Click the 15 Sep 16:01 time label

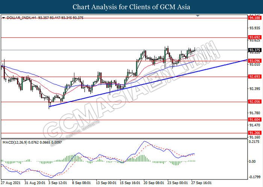click(x=130, y=183)
